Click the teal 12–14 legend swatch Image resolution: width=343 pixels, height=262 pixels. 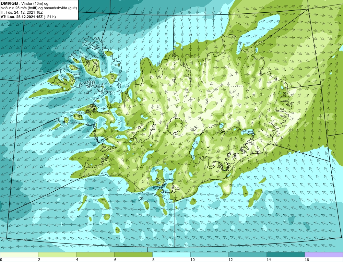(247, 254)
